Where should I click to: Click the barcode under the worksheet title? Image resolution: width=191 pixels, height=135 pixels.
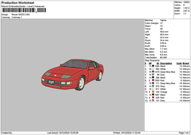tap(24, 10)
